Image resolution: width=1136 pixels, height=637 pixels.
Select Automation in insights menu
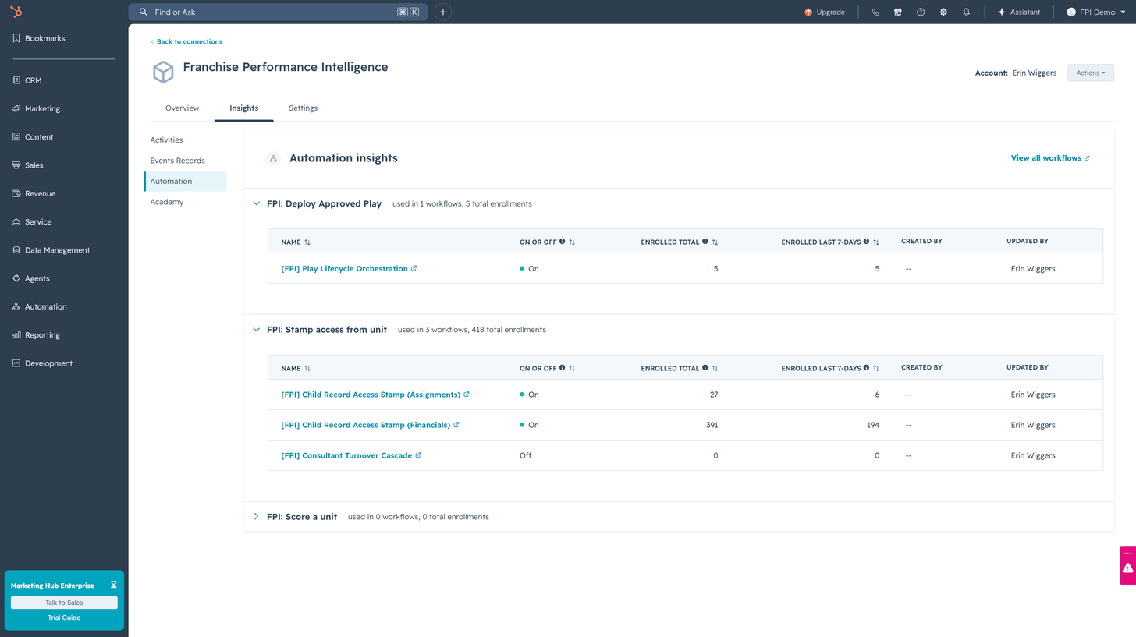click(185, 181)
